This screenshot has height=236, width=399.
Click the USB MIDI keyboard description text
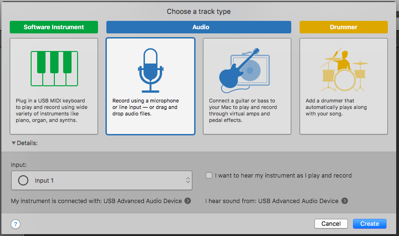point(52,110)
